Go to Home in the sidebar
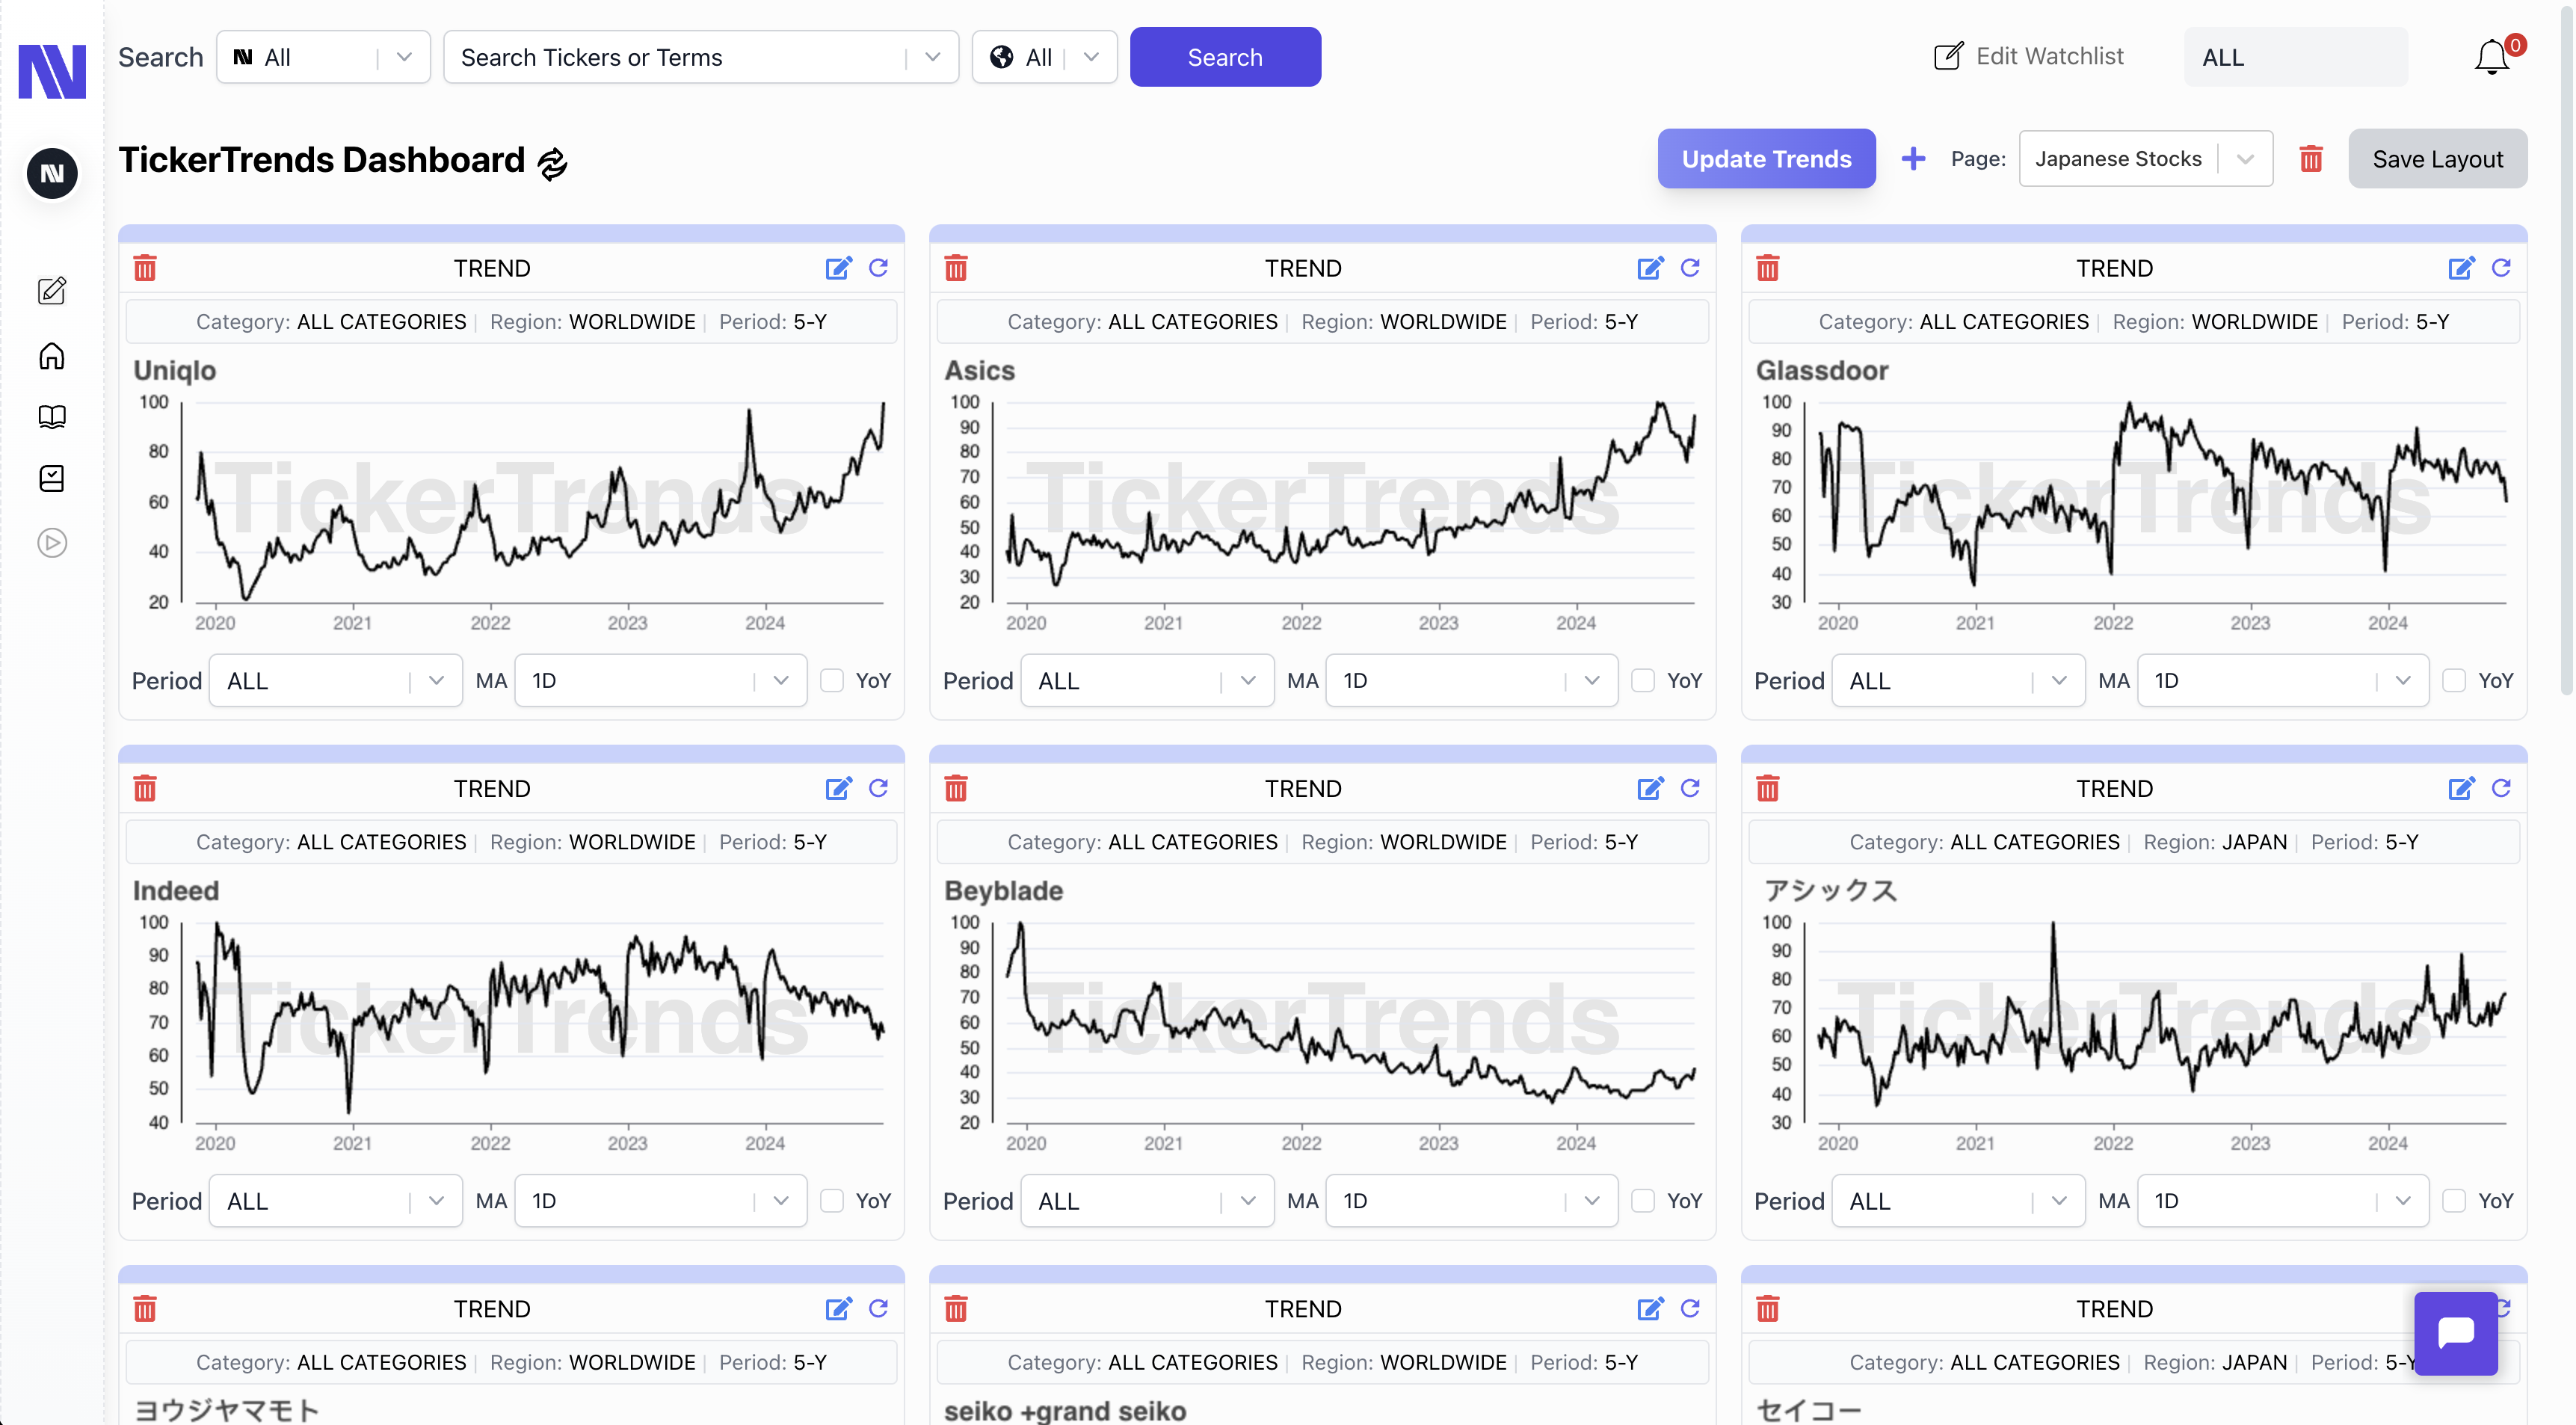Image resolution: width=2576 pixels, height=1425 pixels. 52,356
